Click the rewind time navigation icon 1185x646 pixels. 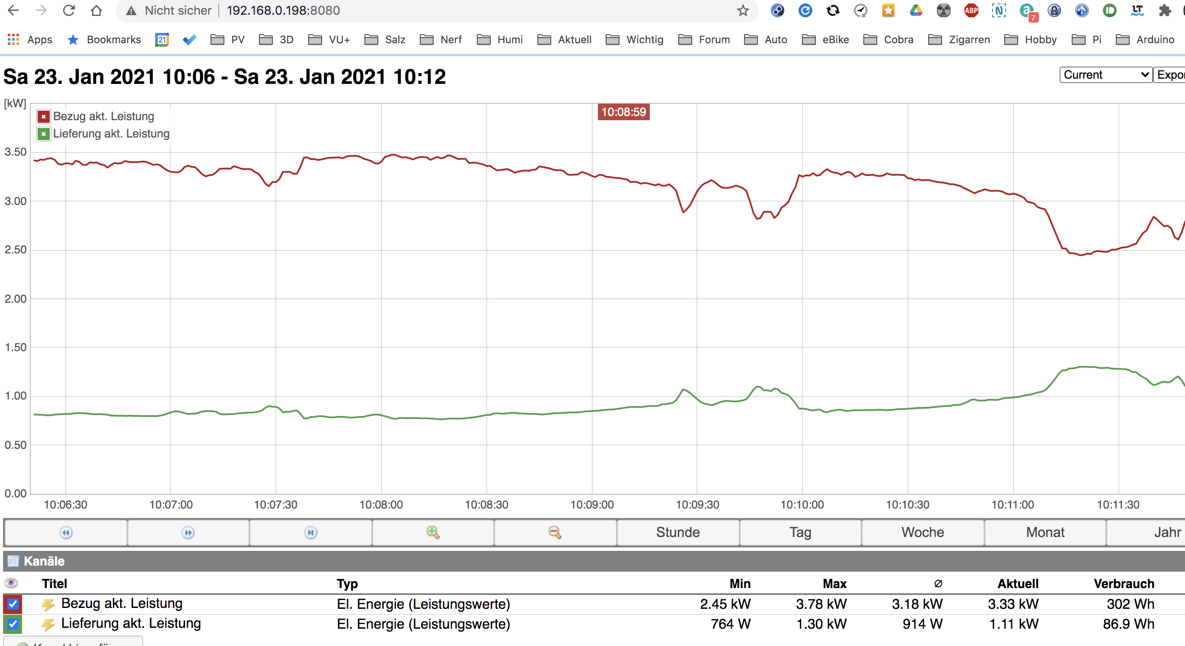(66, 532)
